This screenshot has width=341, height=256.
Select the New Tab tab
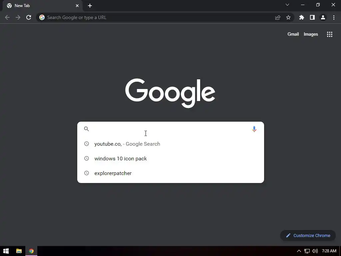tap(42, 6)
